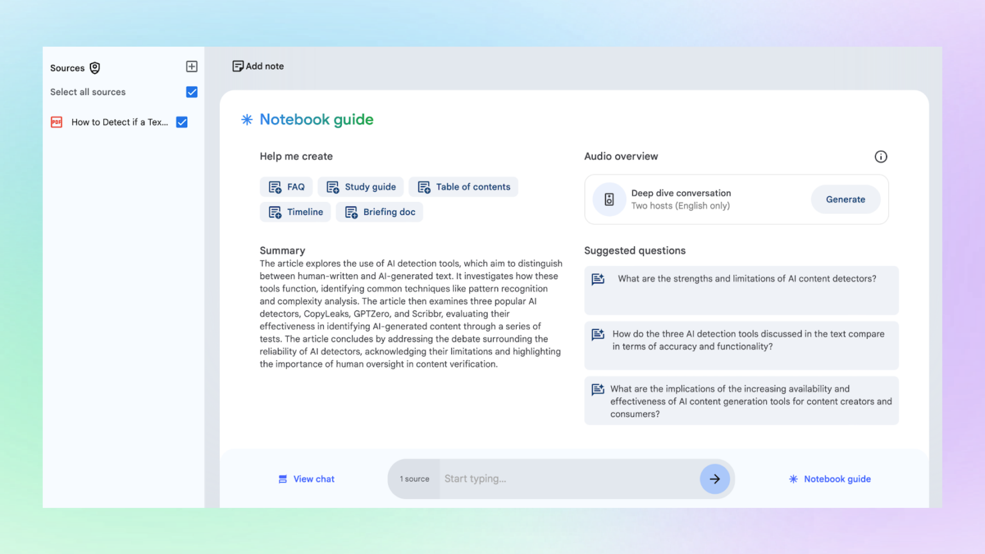This screenshot has height=554, width=985.
Task: Click the Audio overview speaker icon
Action: (609, 199)
